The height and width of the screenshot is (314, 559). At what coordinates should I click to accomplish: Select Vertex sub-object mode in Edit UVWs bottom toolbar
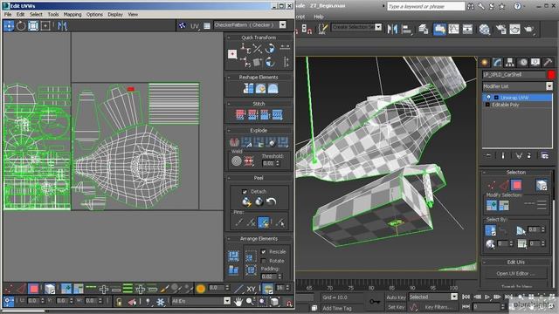[9, 289]
